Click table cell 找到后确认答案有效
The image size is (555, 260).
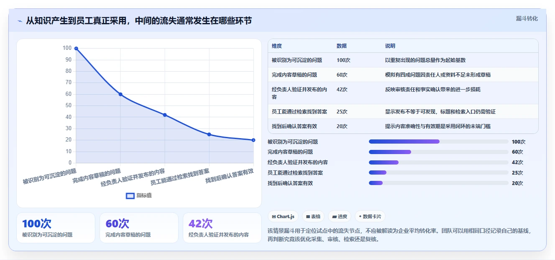pos(294,126)
